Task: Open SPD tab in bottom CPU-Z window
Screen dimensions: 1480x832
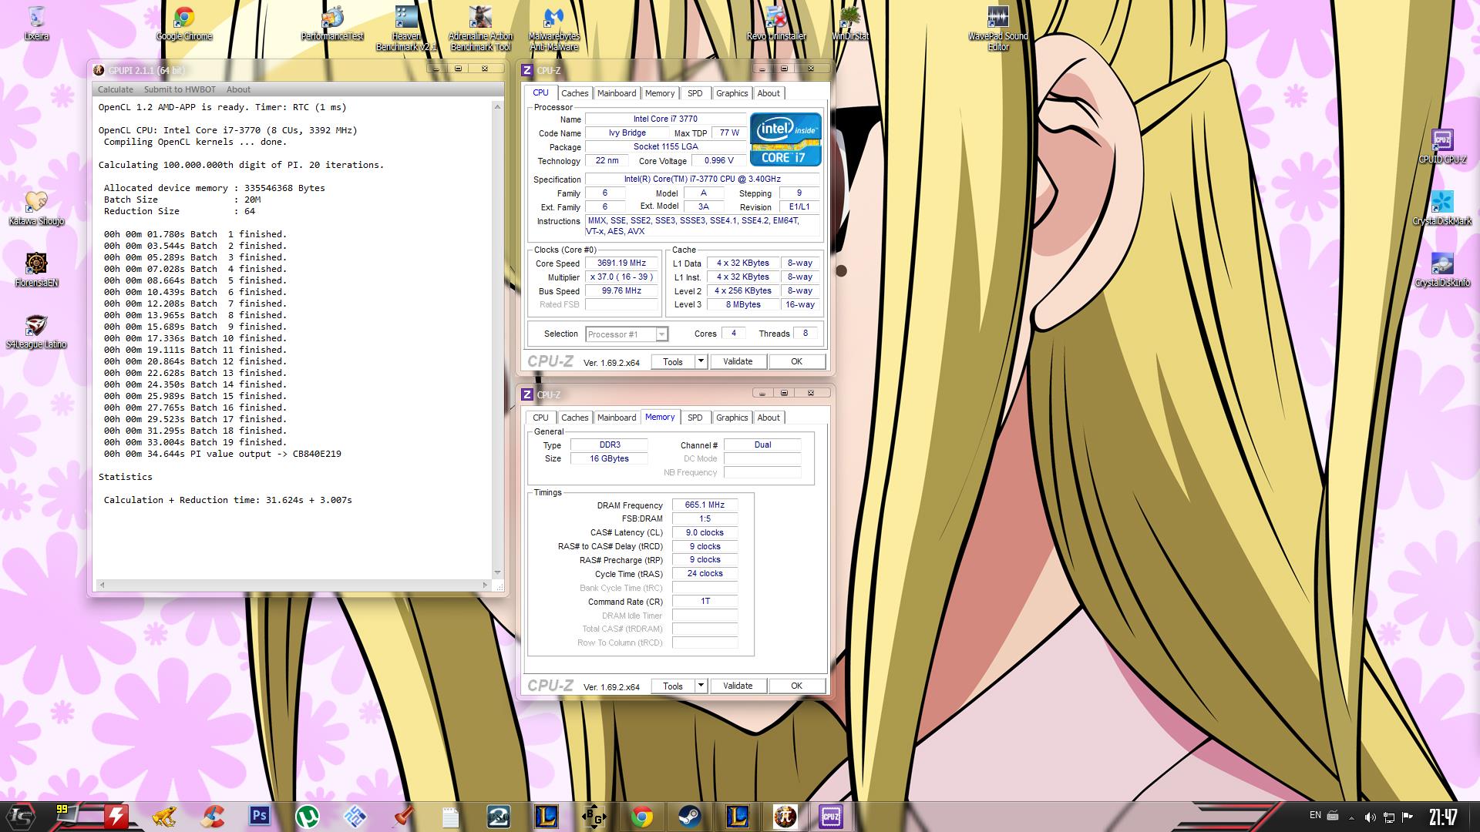Action: point(695,418)
